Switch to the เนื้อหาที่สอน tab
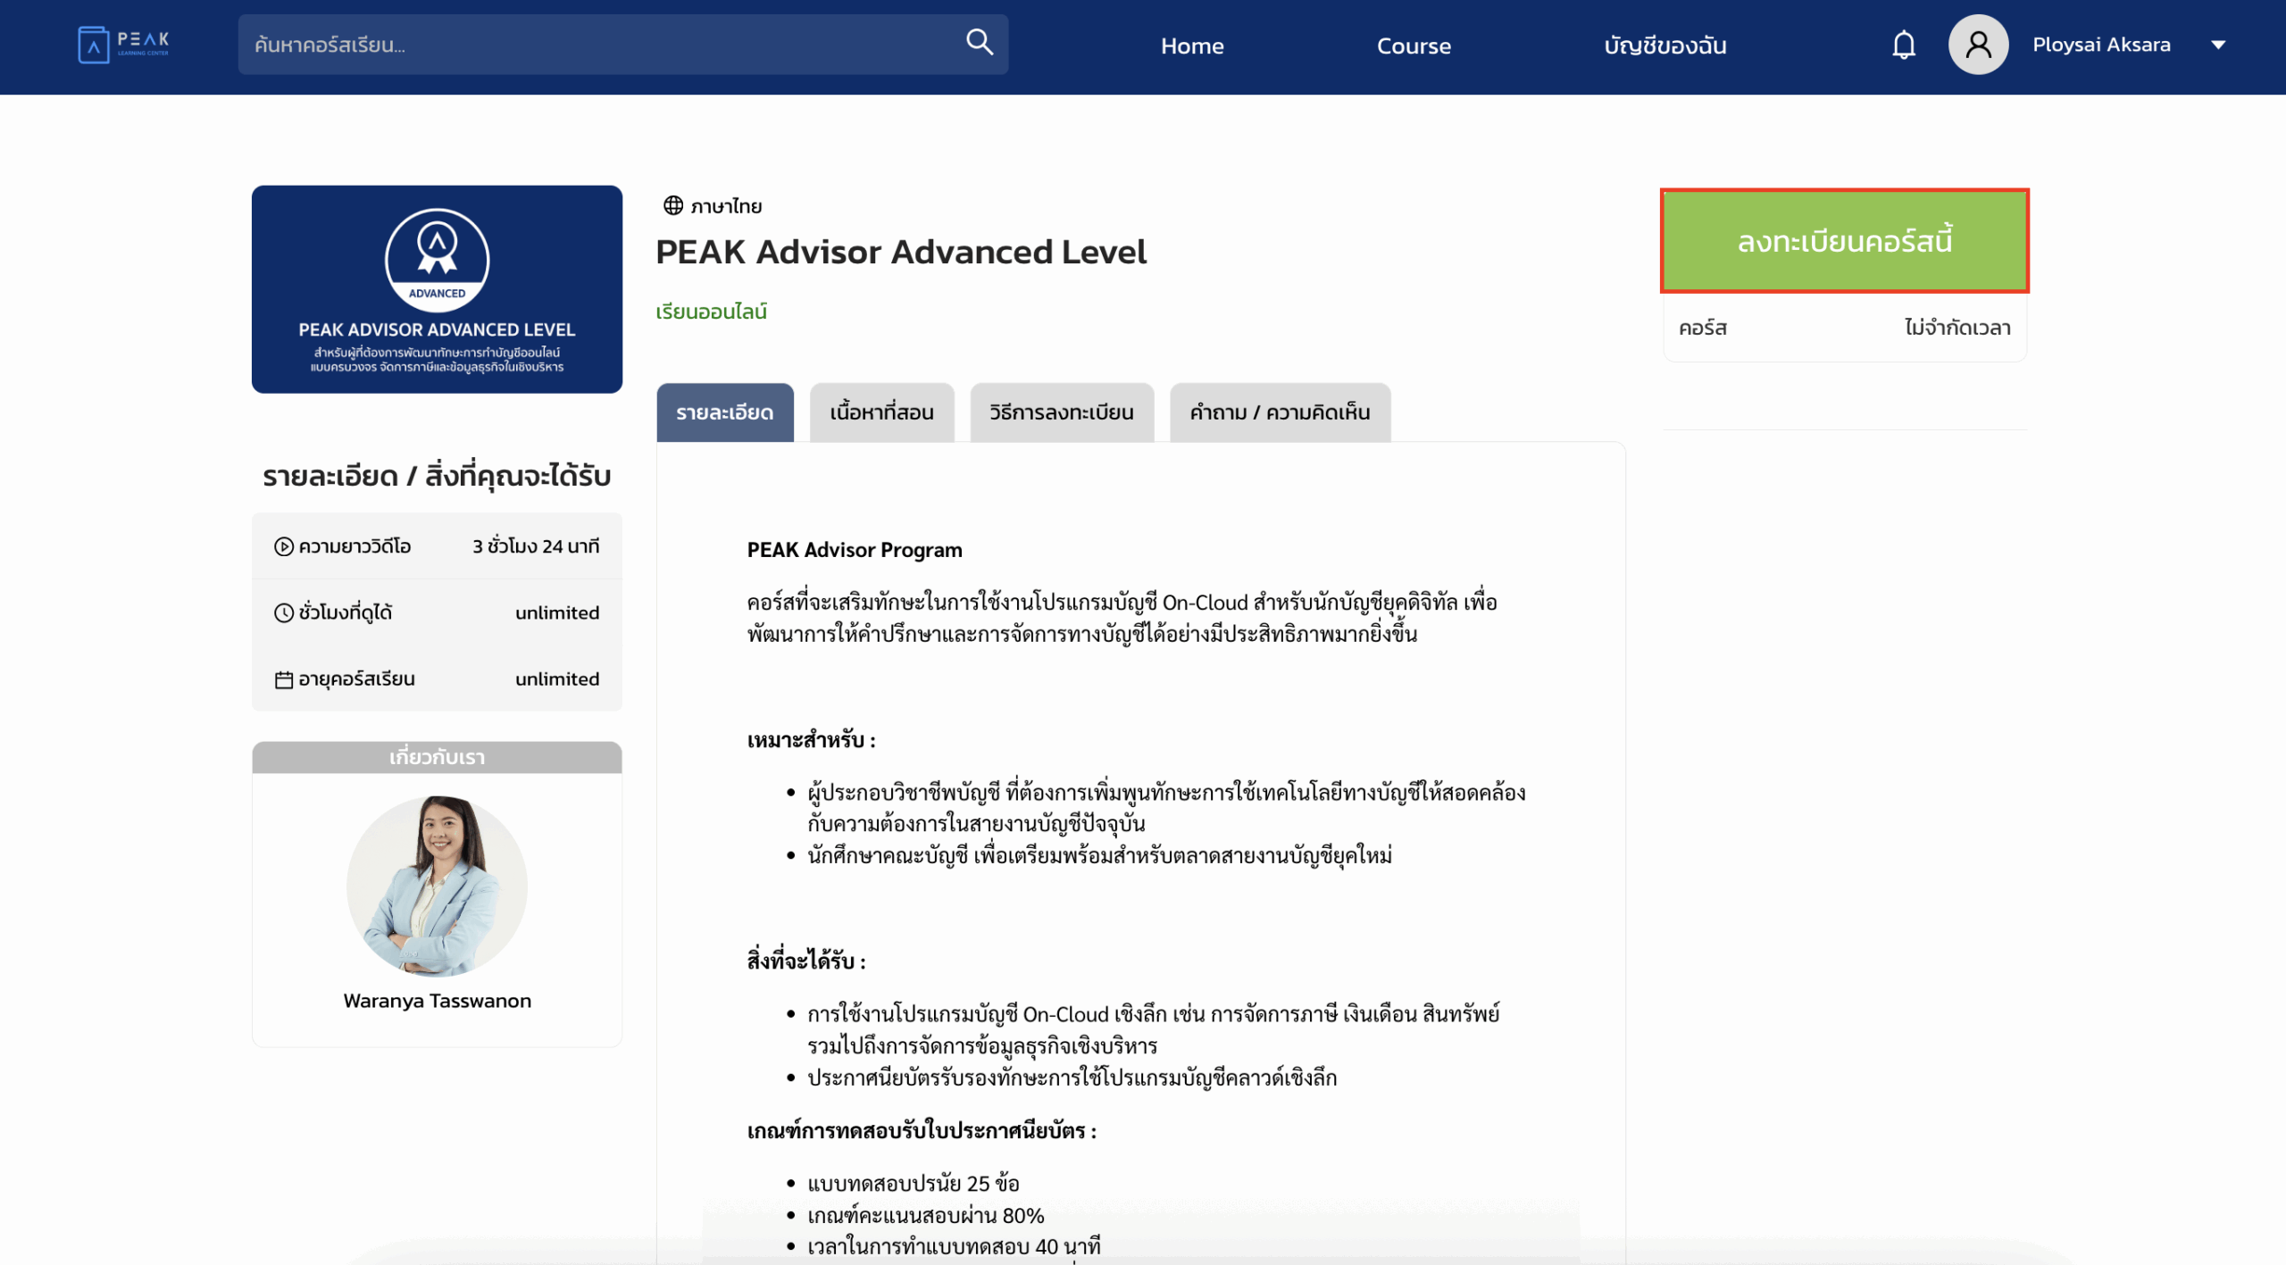 (x=881, y=412)
